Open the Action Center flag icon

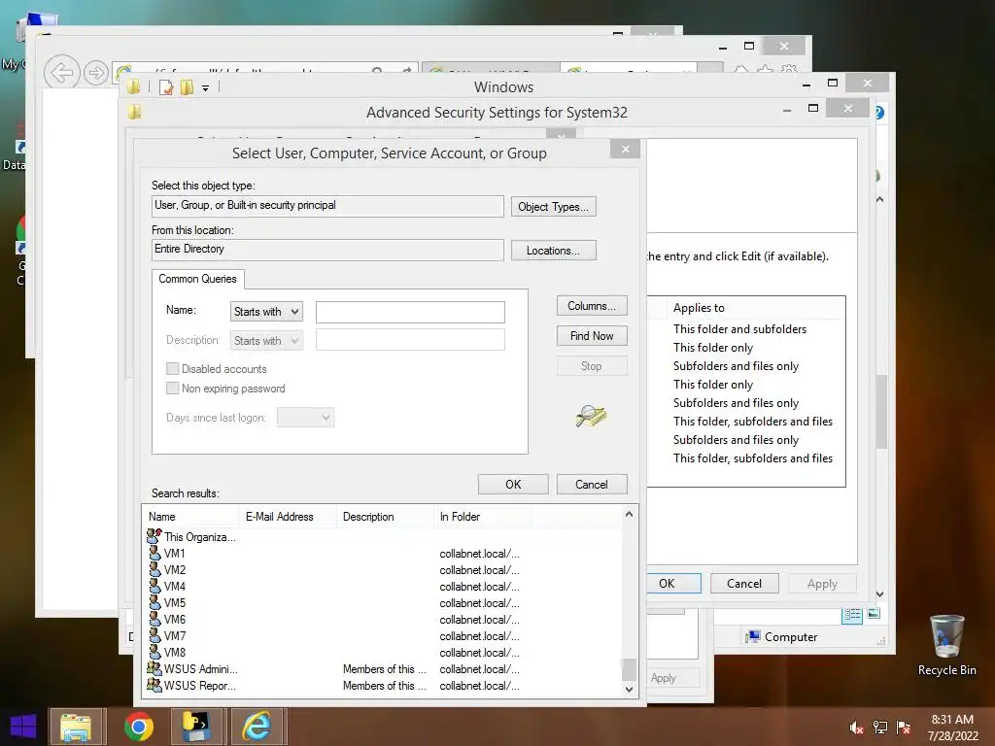point(904,728)
